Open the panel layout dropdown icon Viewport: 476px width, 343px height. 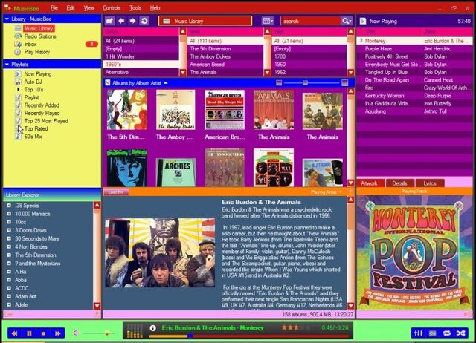(268, 21)
